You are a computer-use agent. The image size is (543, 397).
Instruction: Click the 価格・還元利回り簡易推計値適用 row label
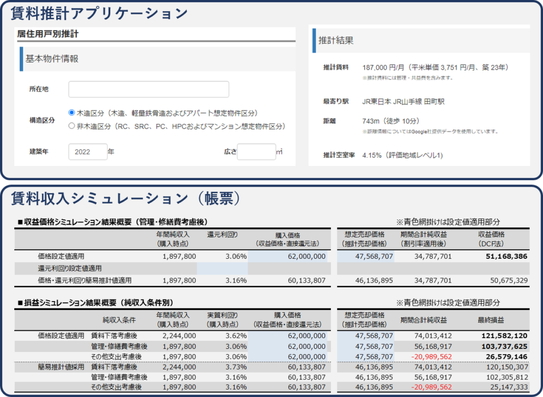(x=84, y=280)
